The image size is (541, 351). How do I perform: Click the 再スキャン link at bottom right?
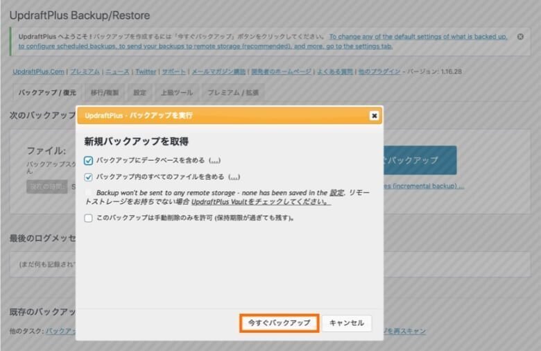point(405,331)
